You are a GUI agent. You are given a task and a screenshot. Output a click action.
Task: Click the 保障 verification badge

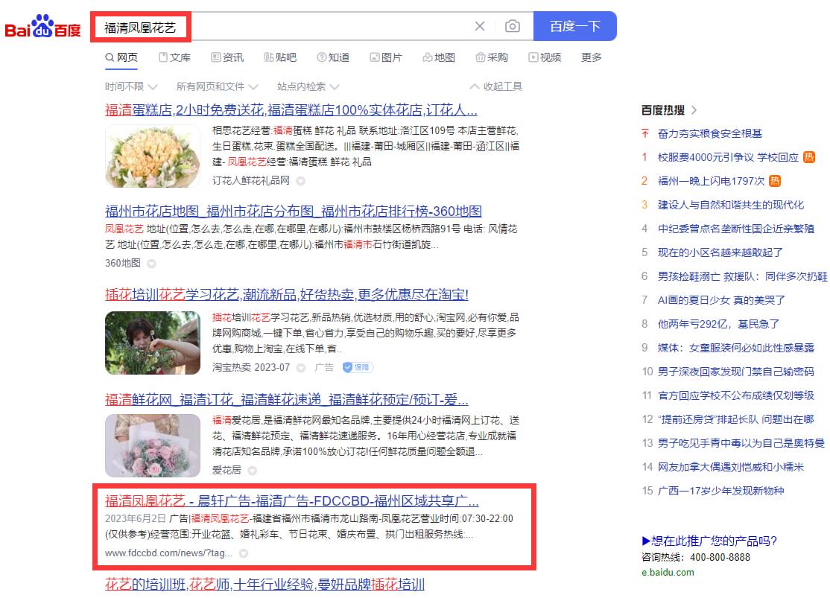tap(358, 367)
